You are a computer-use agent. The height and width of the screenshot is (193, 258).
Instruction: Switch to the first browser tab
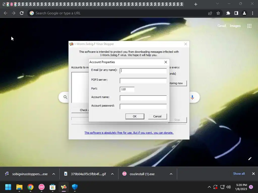point(4,4)
